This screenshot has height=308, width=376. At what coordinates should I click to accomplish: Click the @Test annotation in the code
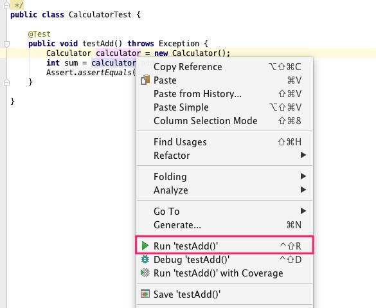[39, 34]
